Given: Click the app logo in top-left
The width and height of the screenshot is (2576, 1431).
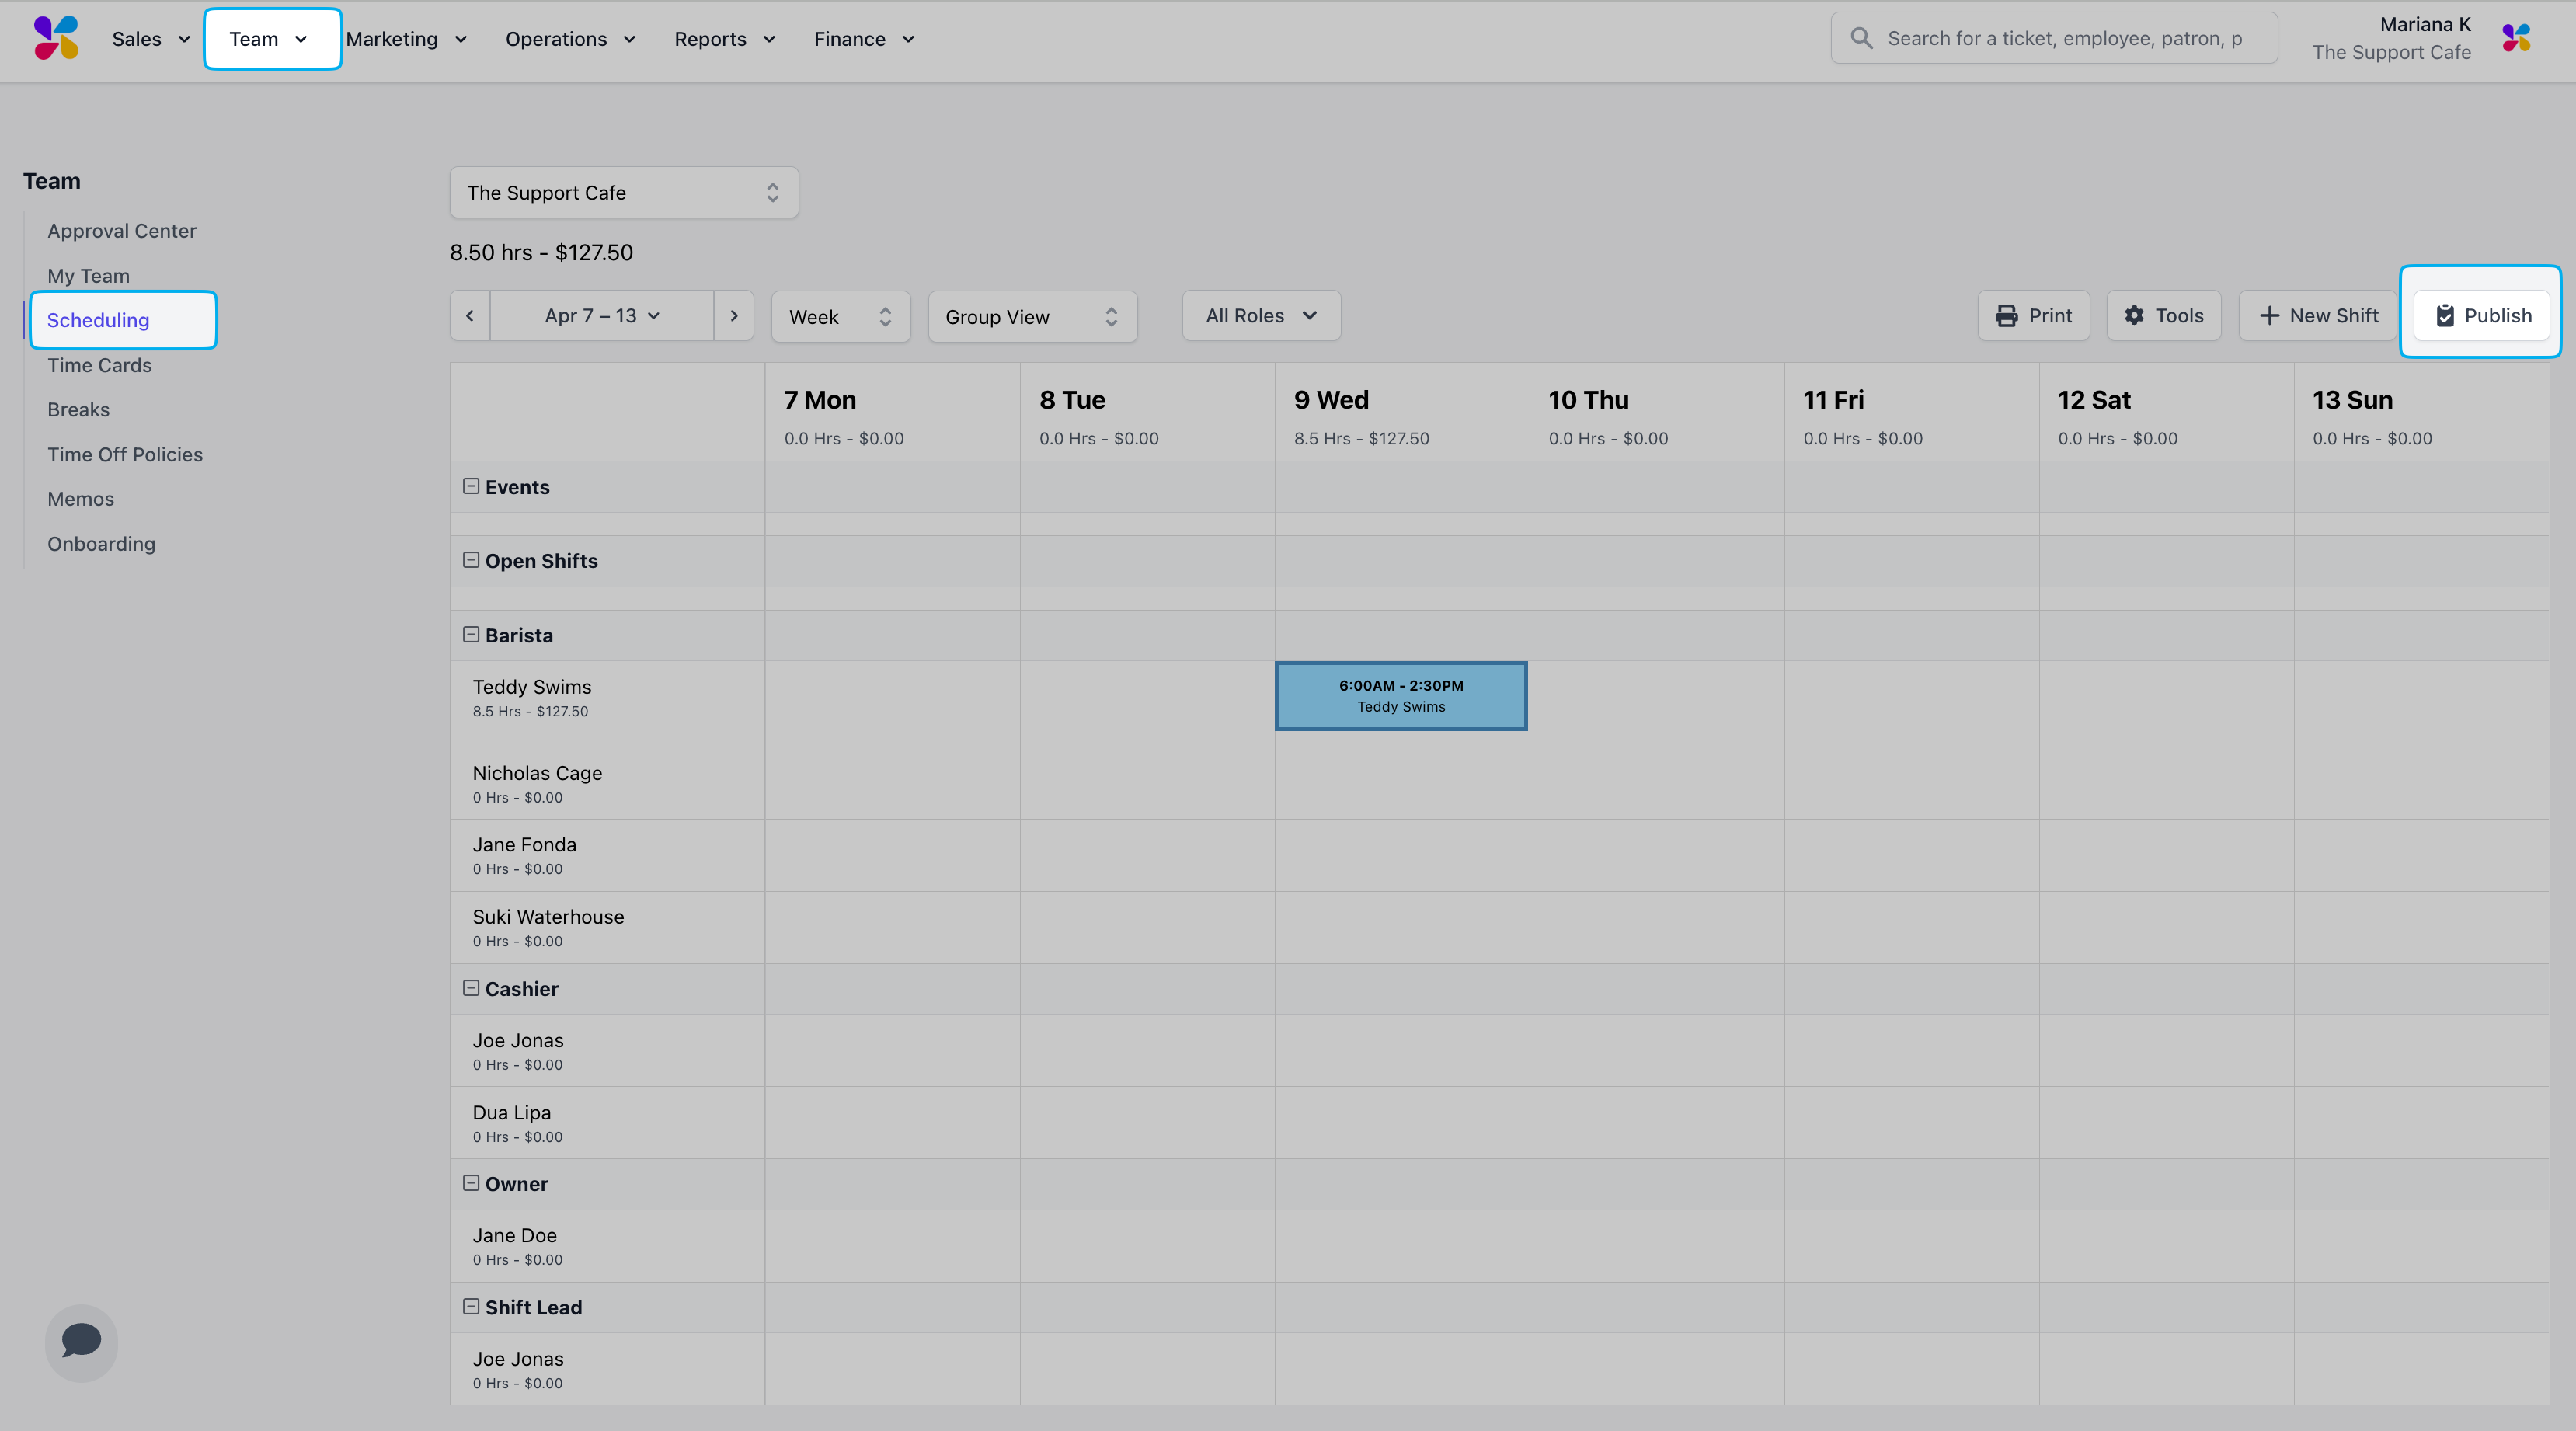Looking at the screenshot, I should click(56, 38).
